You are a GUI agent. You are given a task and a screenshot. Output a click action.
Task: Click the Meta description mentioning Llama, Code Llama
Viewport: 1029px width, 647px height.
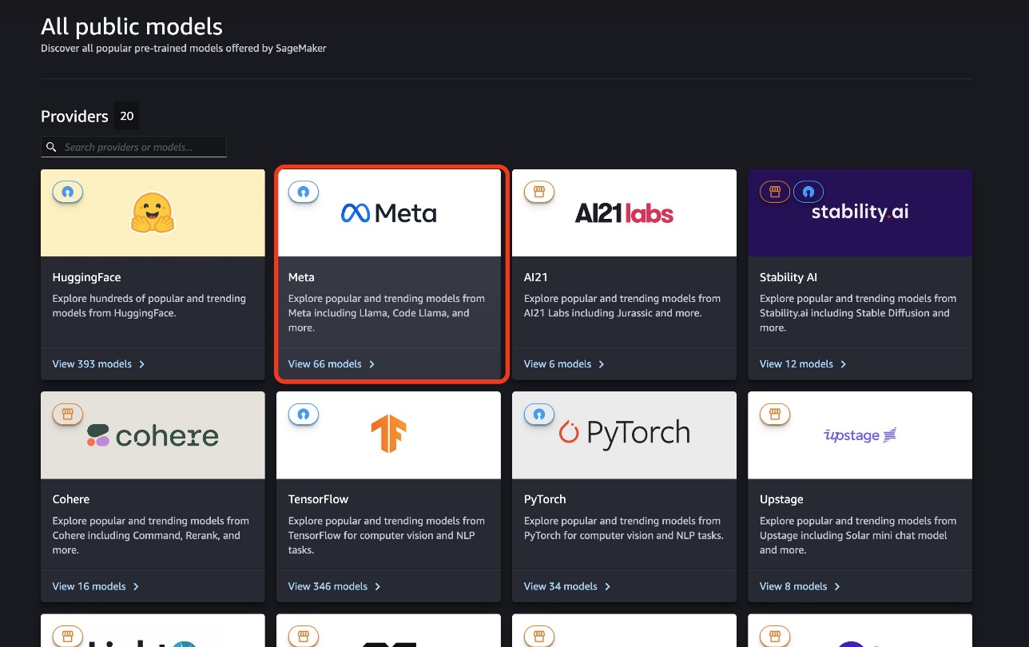(x=387, y=313)
